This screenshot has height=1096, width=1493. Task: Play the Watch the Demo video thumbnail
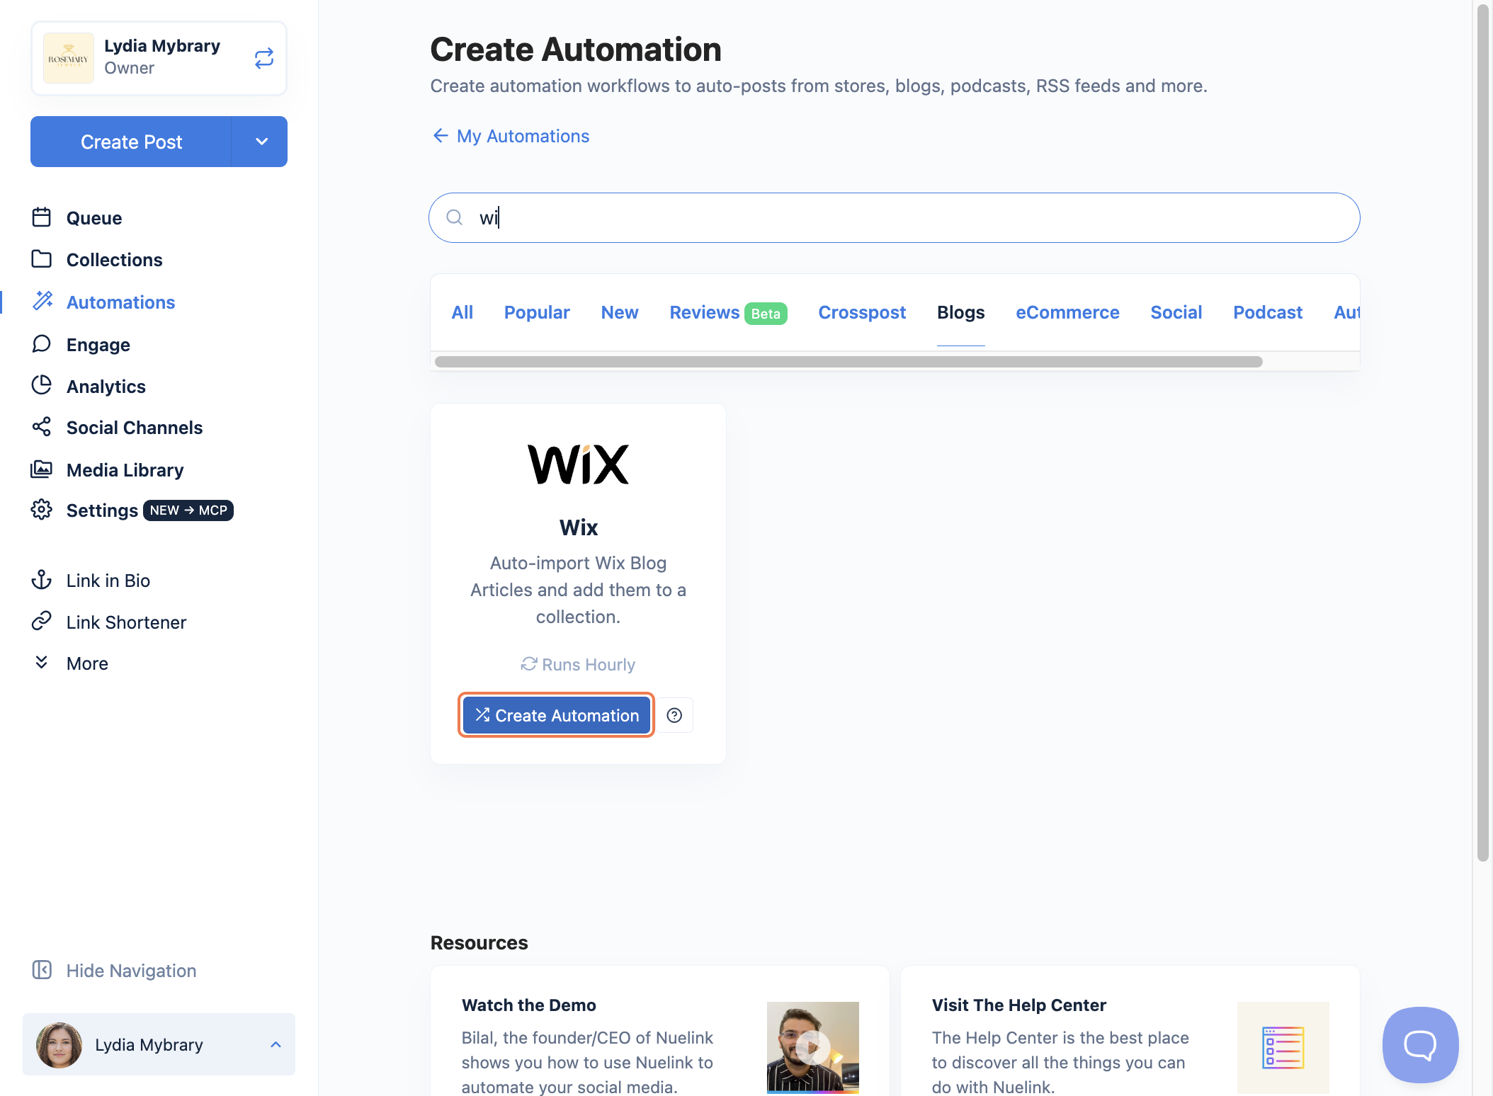coord(812,1047)
